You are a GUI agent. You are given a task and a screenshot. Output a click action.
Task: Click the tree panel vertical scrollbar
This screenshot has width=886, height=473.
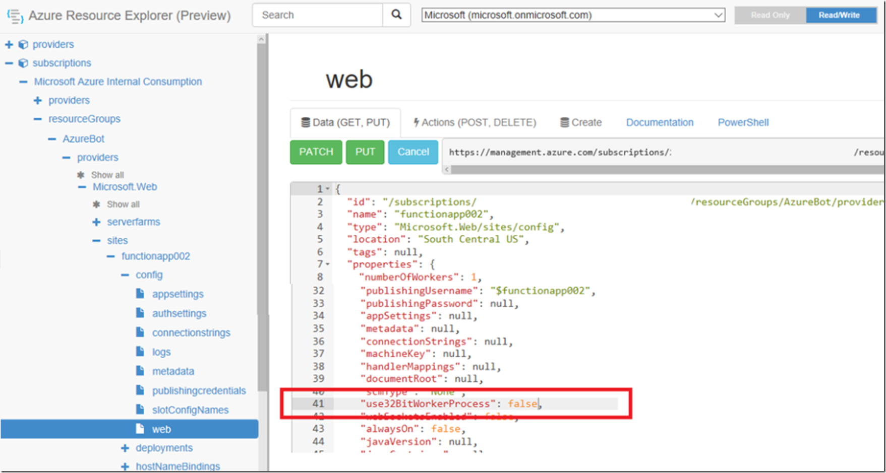click(261, 217)
